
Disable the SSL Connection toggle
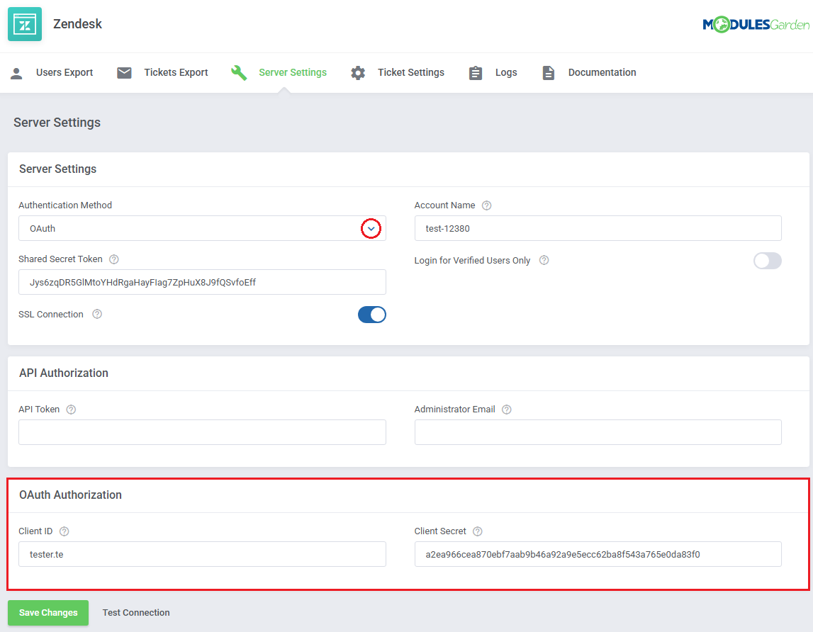tap(371, 315)
